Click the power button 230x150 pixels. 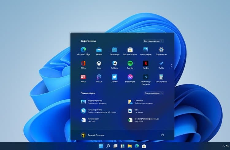pos(163,135)
